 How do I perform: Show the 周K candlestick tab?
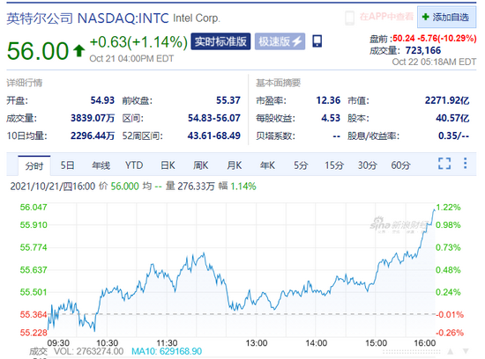201,165
